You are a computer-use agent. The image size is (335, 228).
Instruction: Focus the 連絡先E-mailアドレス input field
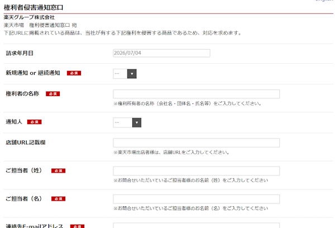pos(197,225)
